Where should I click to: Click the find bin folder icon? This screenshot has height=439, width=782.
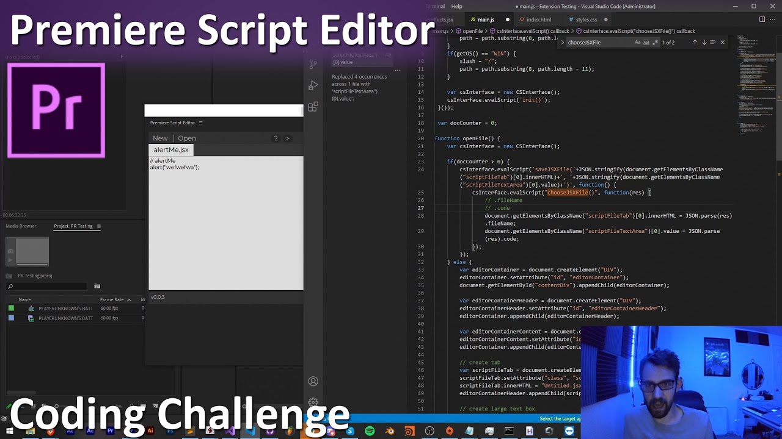tap(97, 287)
